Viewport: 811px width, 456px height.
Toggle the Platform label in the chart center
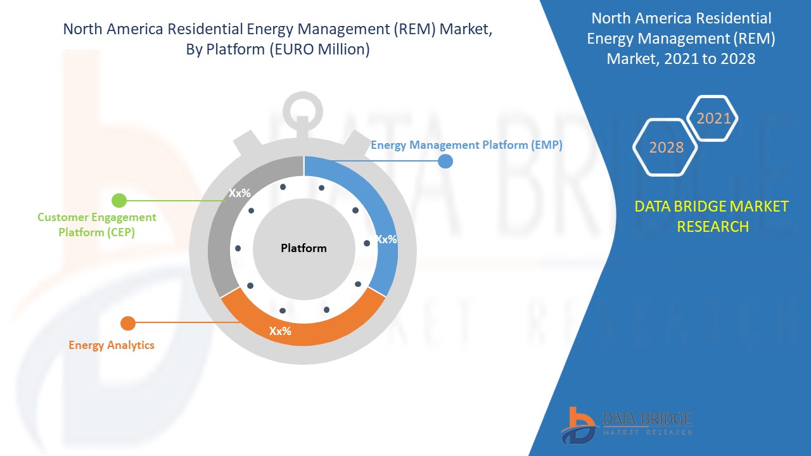(x=303, y=248)
